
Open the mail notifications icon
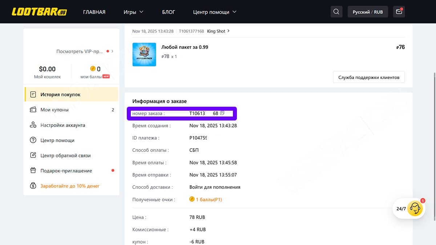click(399, 12)
